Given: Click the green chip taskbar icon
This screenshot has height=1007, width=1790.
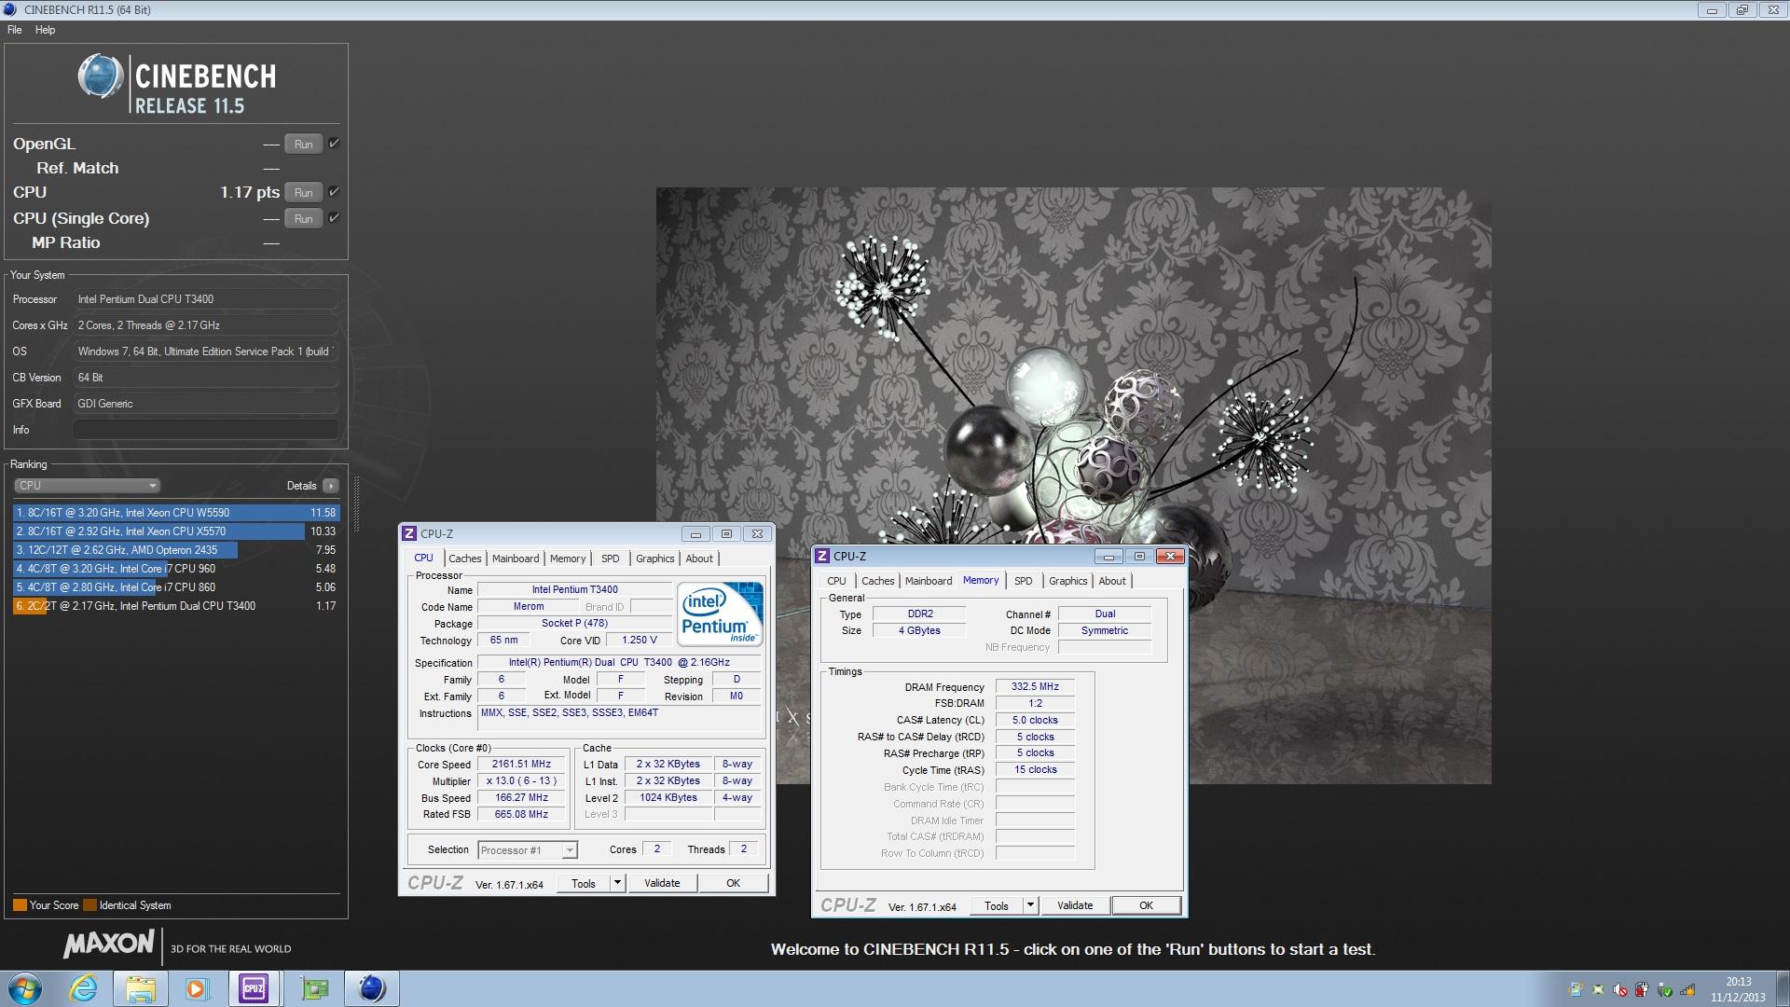Looking at the screenshot, I should coord(315,988).
